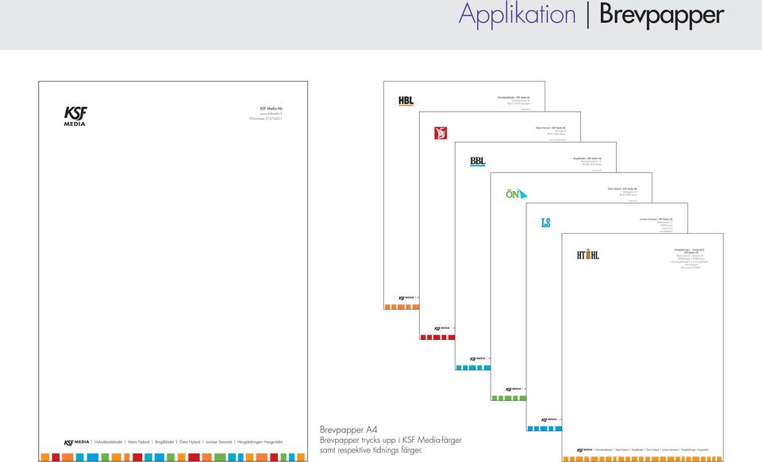
Task: Click the green color bar on ÖN letterhead
Action: tap(509, 398)
